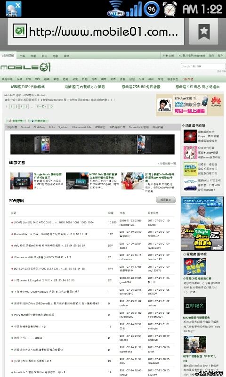Viewport: 226px width, 377px height.
Task: Click author name kent406406
Action: [x=127, y=225]
